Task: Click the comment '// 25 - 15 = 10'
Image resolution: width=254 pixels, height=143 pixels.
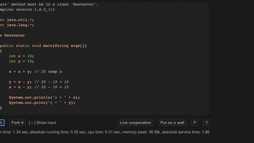Action: (x=52, y=82)
